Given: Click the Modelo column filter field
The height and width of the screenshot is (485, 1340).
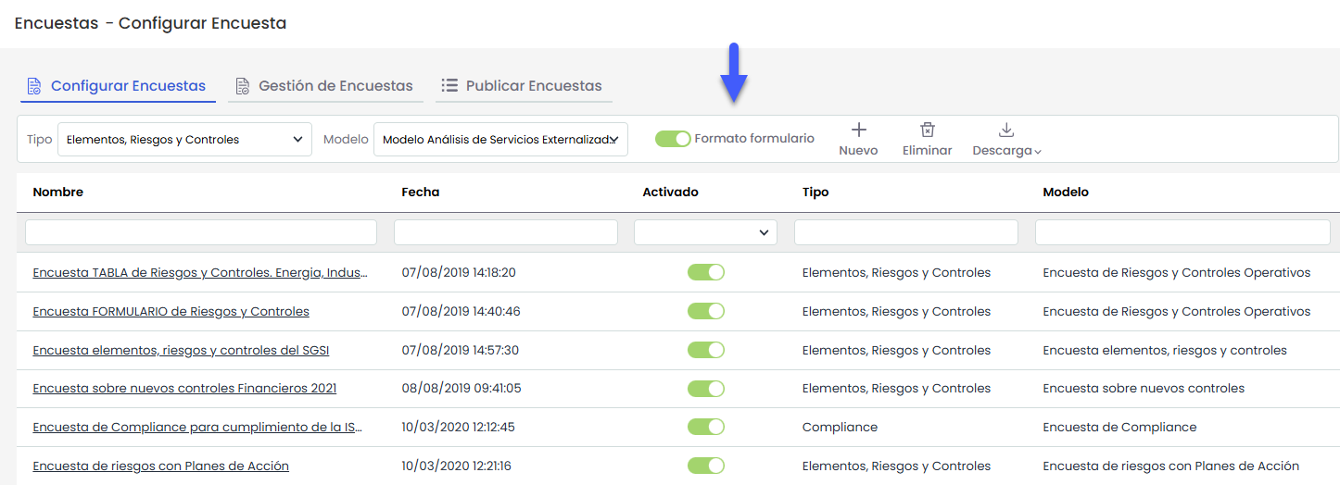Looking at the screenshot, I should (1182, 232).
